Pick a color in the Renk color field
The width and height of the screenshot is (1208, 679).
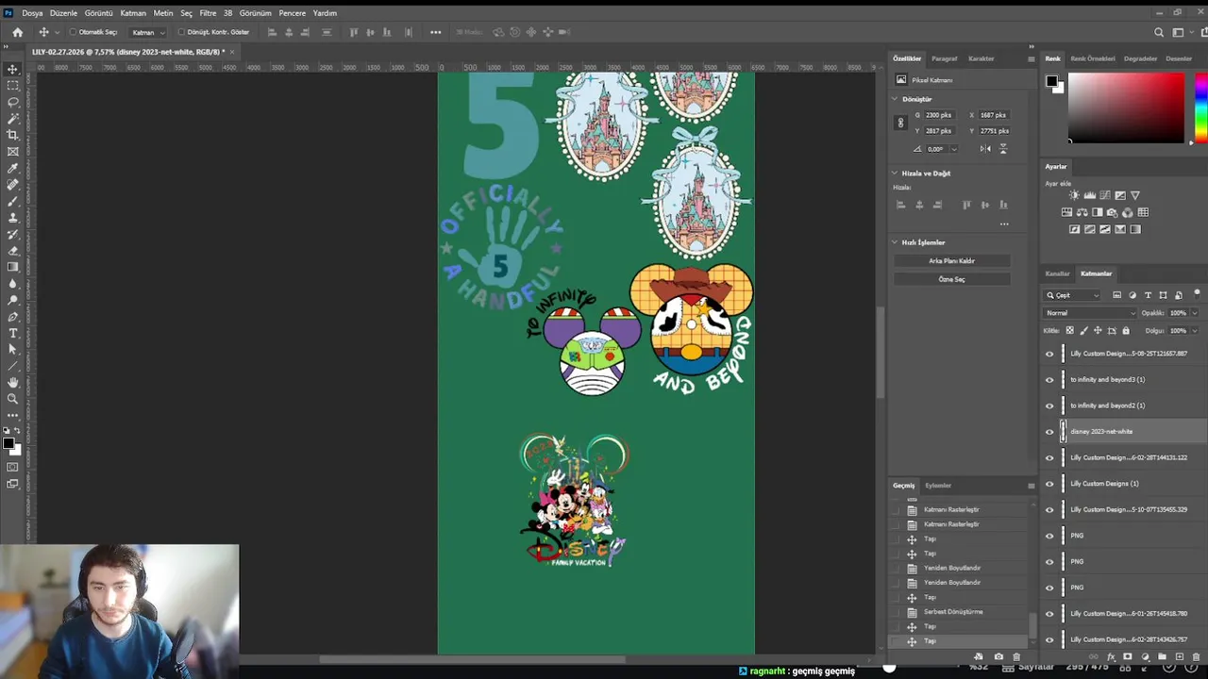point(1126,108)
